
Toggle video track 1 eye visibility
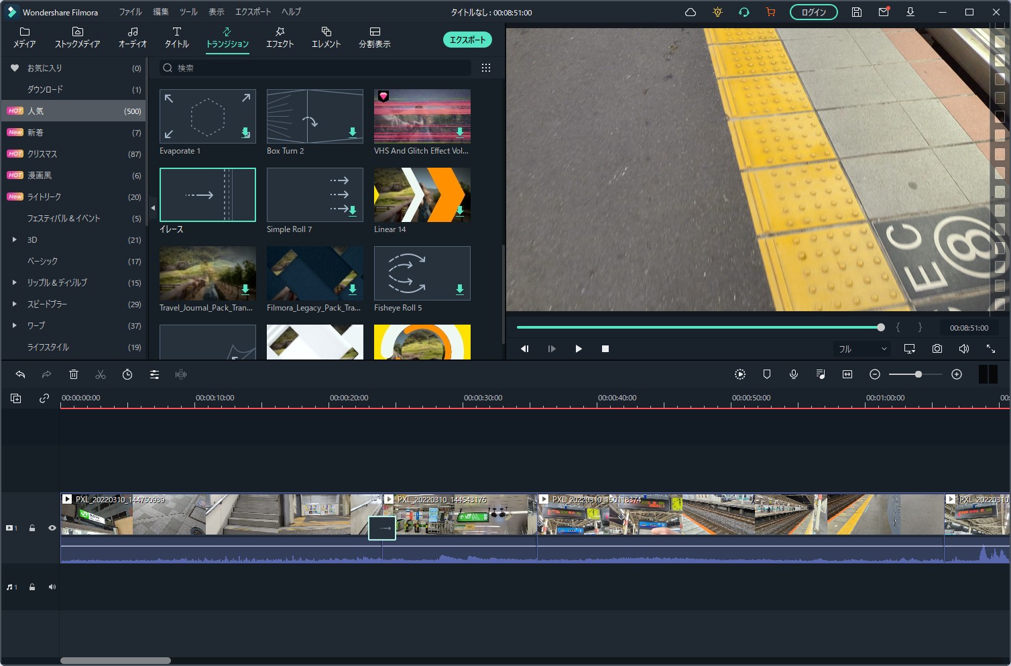click(52, 528)
